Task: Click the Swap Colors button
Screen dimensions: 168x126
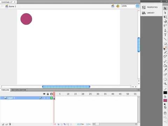Action: pyautogui.click(x=165, y=107)
